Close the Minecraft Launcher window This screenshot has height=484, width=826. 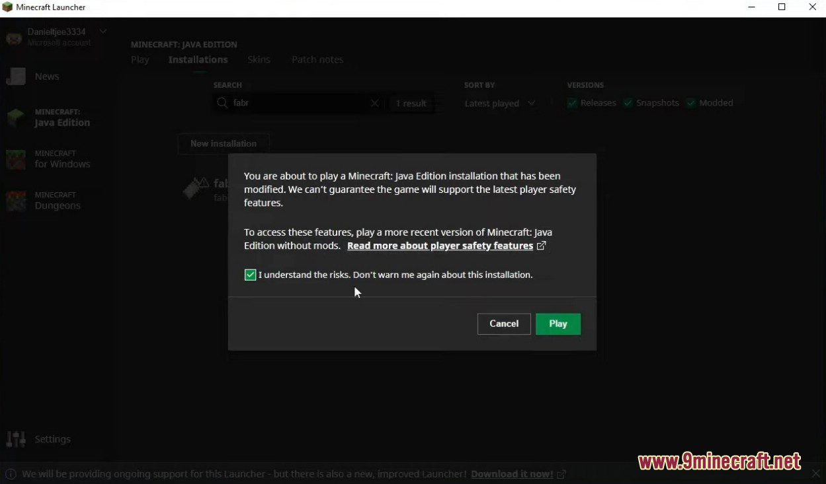pos(813,7)
